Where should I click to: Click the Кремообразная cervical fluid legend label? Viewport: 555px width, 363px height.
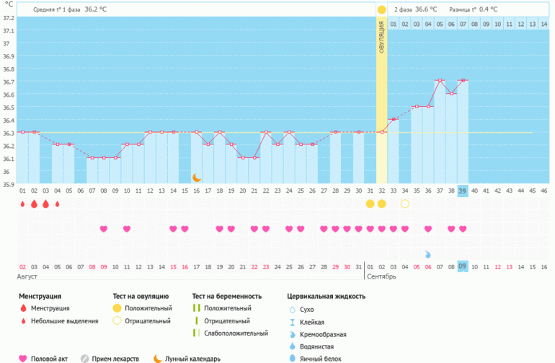(x=323, y=334)
